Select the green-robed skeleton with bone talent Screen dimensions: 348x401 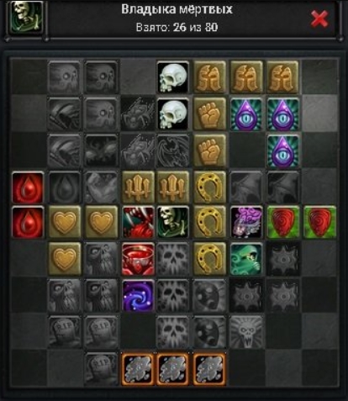[x=173, y=223]
